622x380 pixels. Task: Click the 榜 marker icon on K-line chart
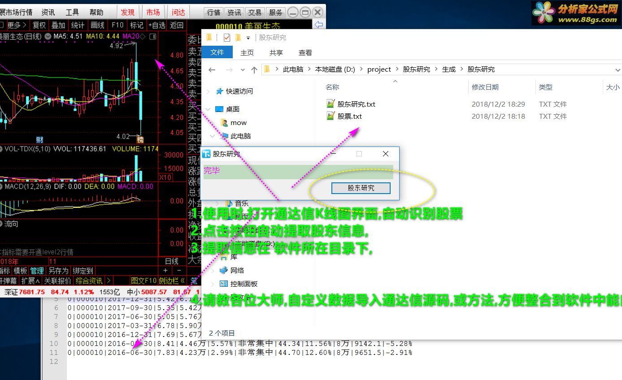[x=140, y=140]
